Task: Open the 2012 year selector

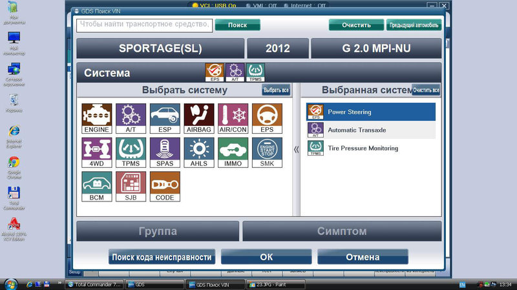Action: coord(278,48)
